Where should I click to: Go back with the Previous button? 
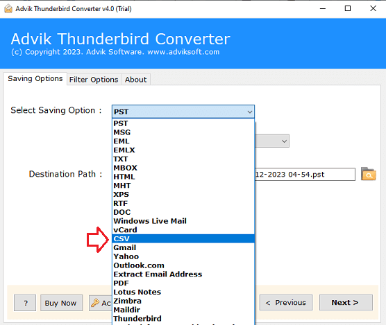click(286, 303)
